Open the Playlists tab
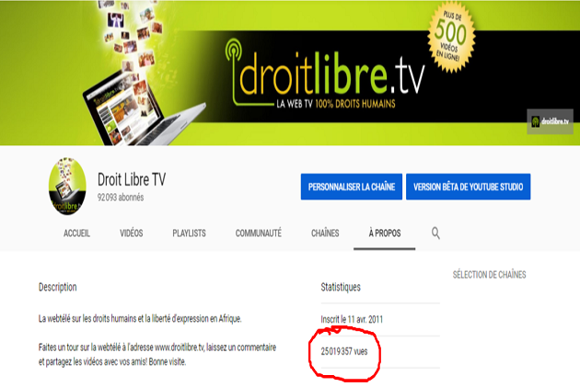580x387 pixels. (x=189, y=233)
